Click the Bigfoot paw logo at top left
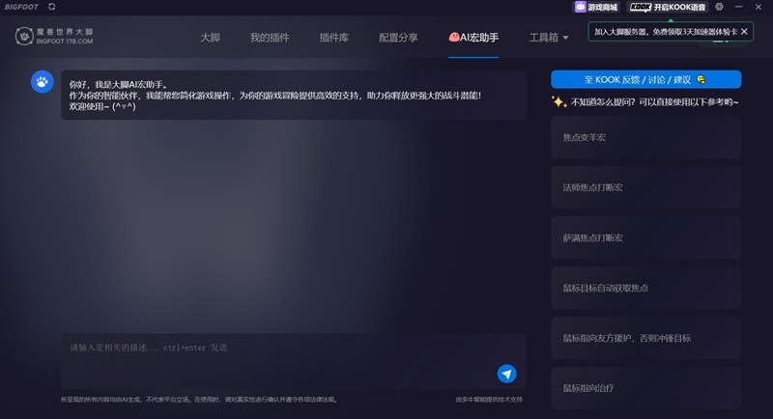The height and width of the screenshot is (419, 773). (25, 37)
